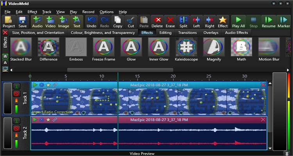Open the Effect menu
This screenshot has width=293, height=156.
[x=32, y=12]
